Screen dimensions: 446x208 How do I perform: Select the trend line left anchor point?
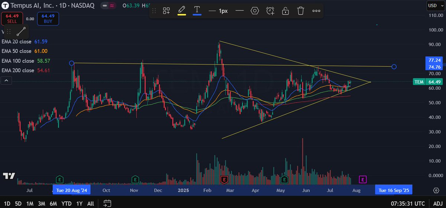72,63
